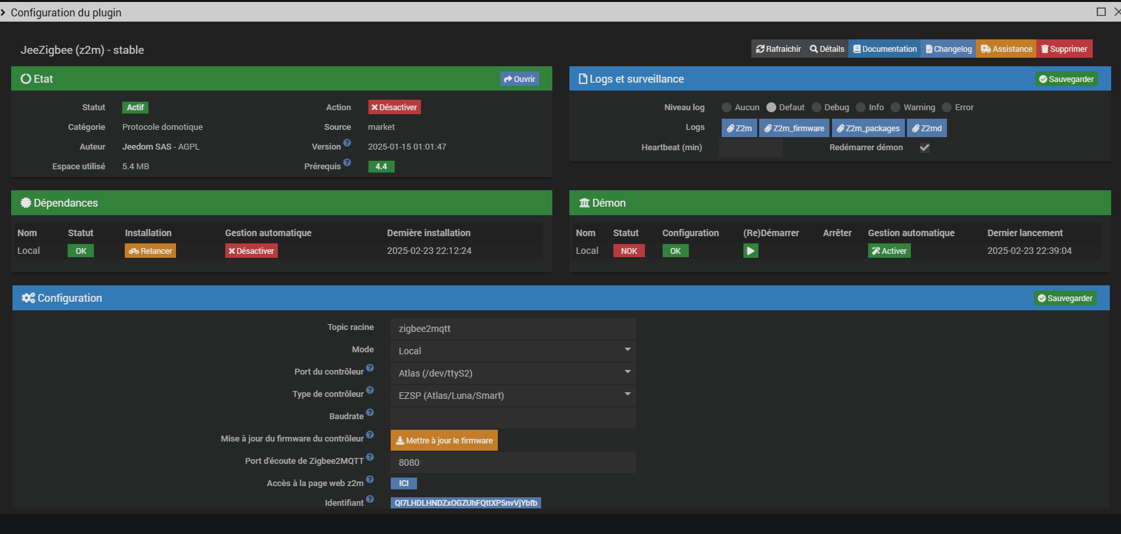
Task: Open the Port du contrôleur dropdown
Action: (x=512, y=373)
